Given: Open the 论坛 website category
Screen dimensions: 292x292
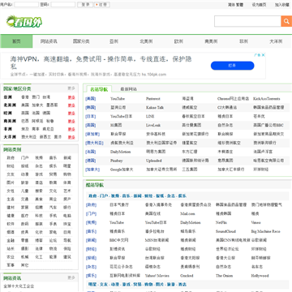Looking at the screenshot, I should 53,240.
